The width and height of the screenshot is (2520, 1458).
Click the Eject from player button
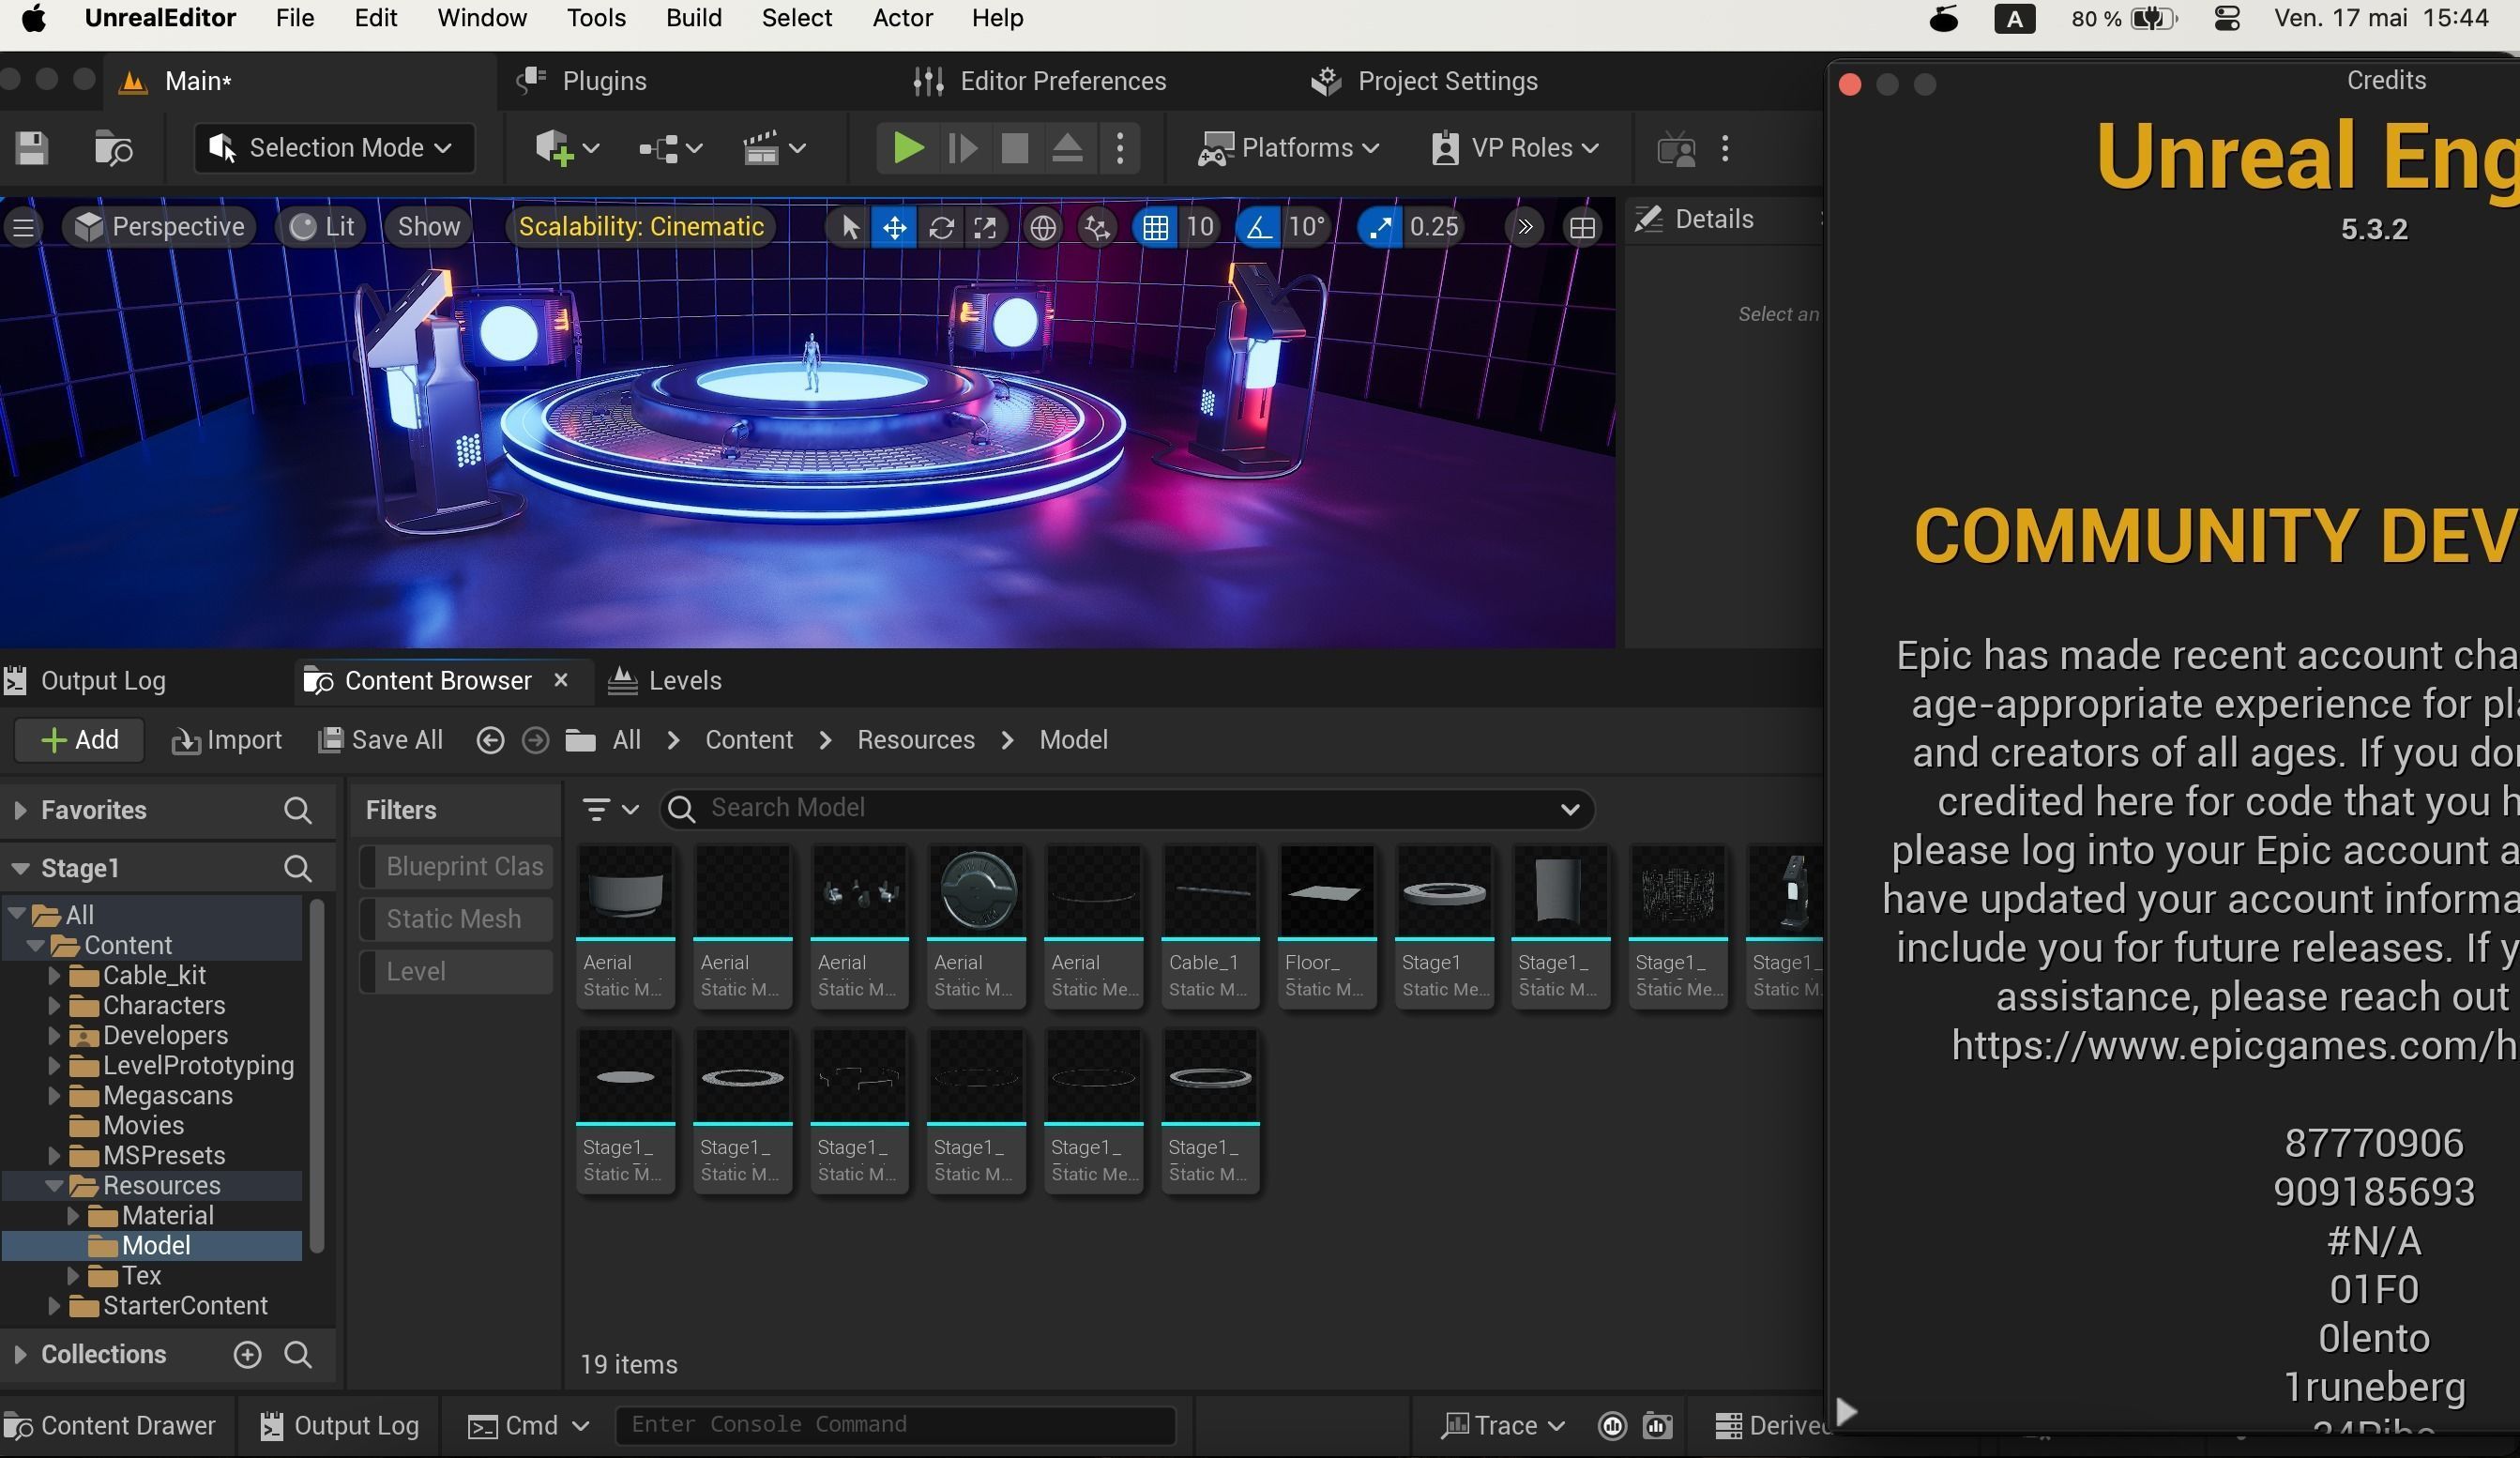tap(1067, 148)
